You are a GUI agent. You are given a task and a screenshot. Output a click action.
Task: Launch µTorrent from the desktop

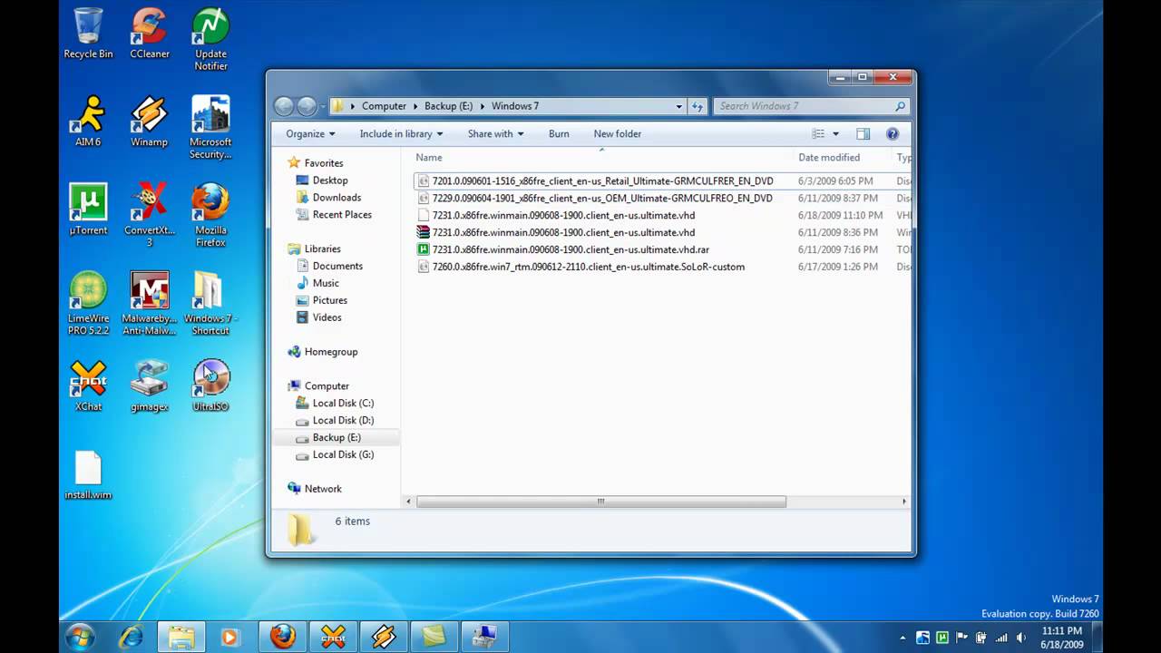88,210
